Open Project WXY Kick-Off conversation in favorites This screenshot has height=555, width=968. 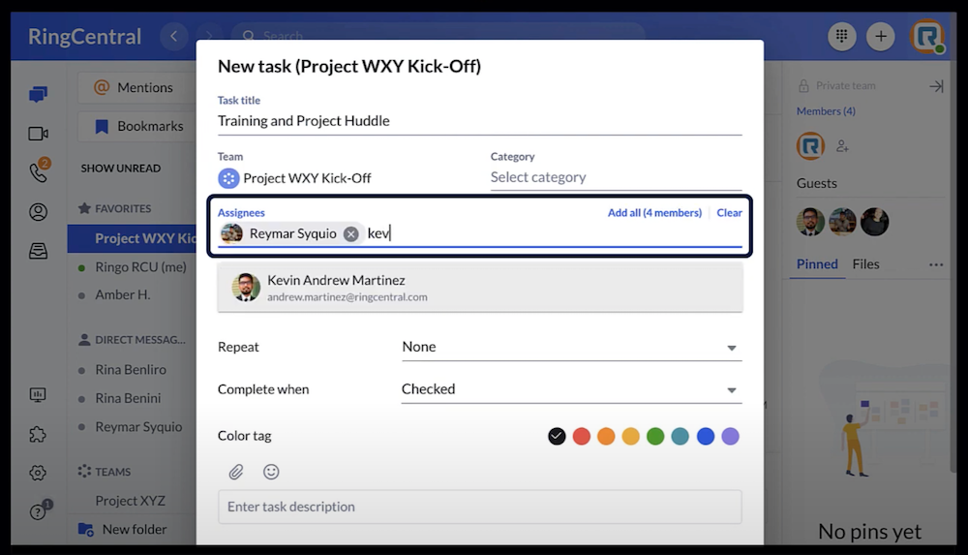click(x=132, y=238)
